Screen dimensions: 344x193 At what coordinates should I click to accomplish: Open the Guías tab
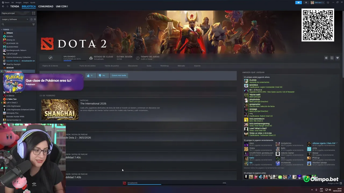[x=149, y=66]
